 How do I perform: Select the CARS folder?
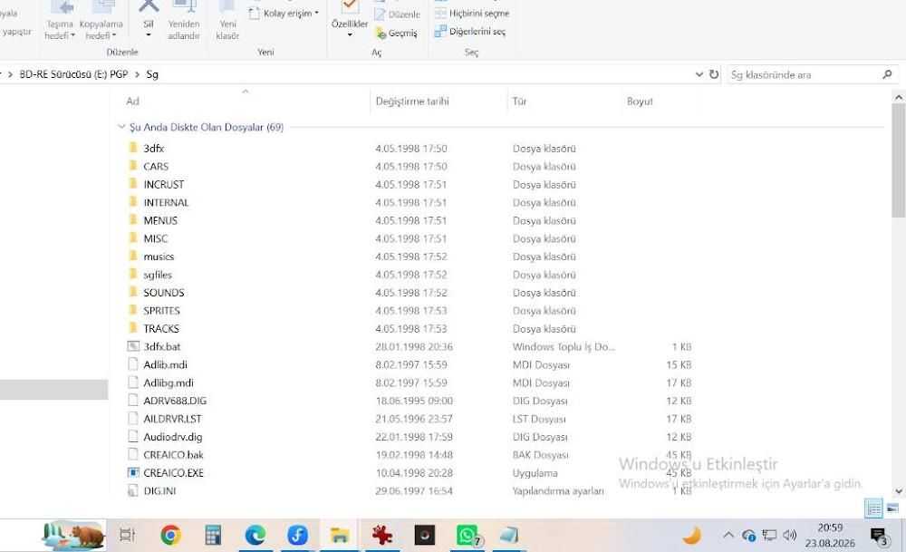pos(156,167)
